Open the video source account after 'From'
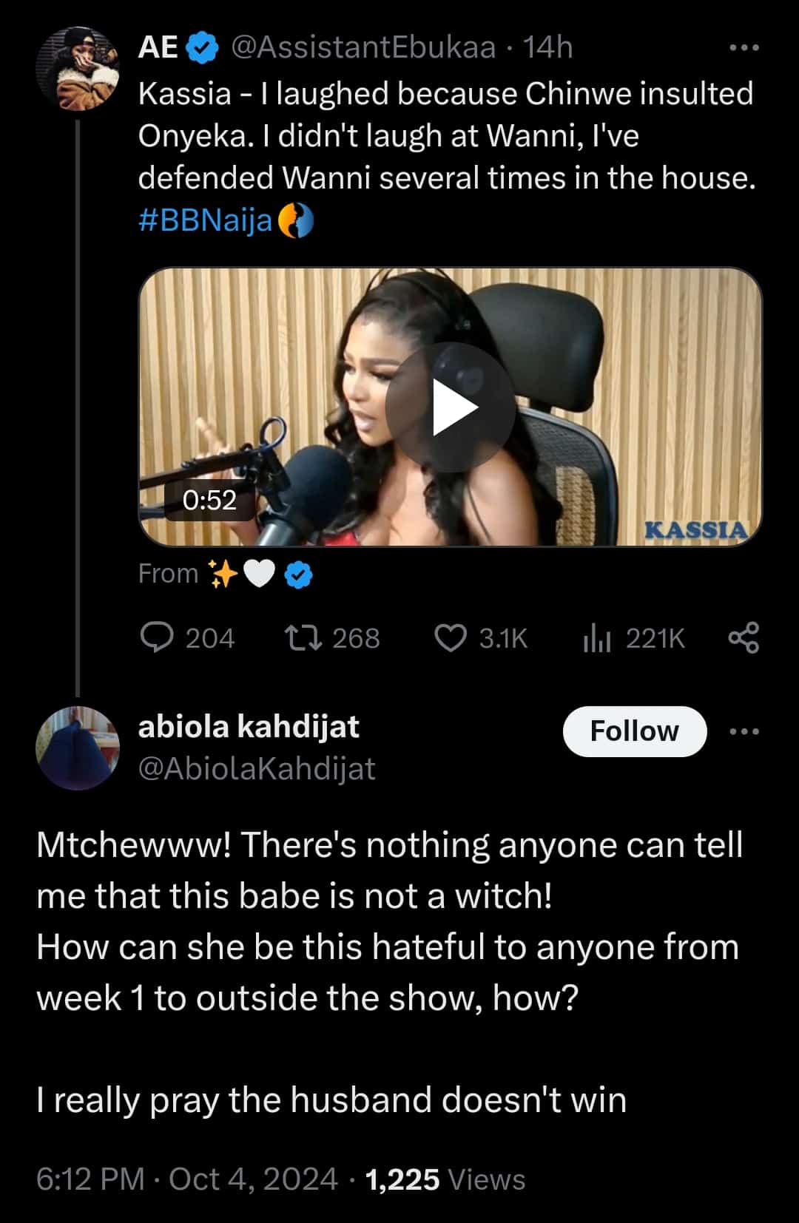This screenshot has height=1223, width=799. tap(259, 574)
